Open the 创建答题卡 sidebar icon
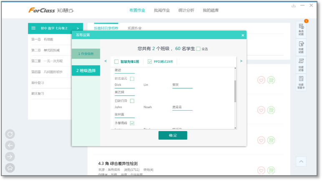This screenshot has width=322, height=181. coord(301,82)
